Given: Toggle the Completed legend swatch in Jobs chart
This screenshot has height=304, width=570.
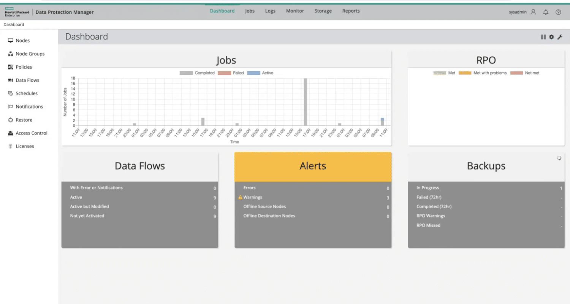Looking at the screenshot, I should (x=186, y=73).
